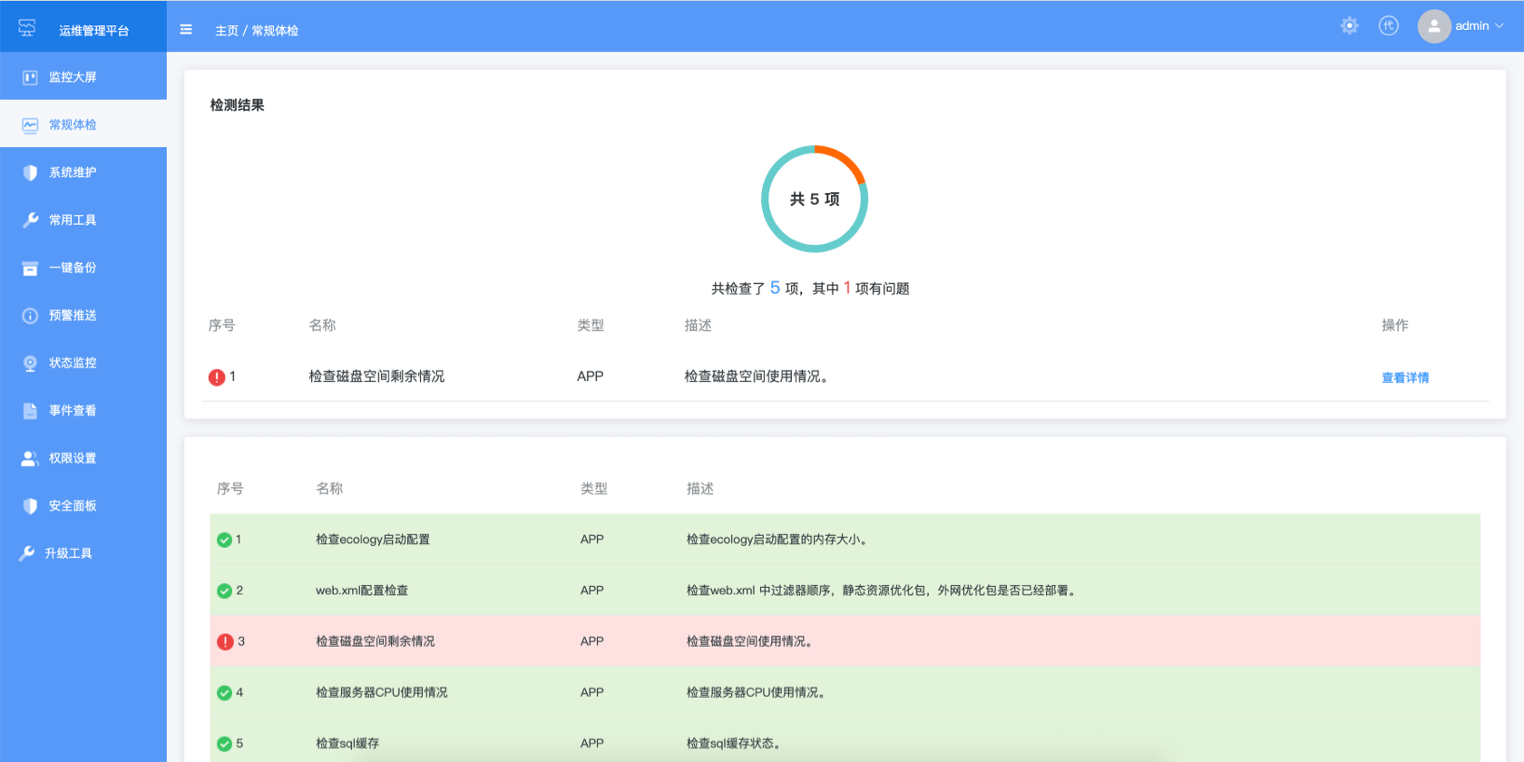The height and width of the screenshot is (762, 1524).
Task: Click the 操作 column header
Action: [1395, 325]
